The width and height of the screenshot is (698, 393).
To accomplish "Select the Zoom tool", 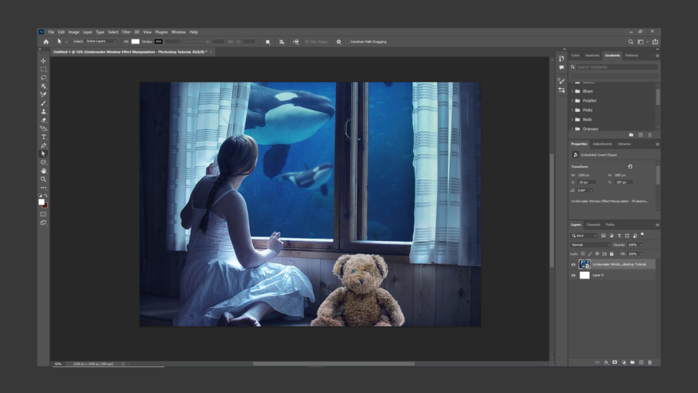I will tap(43, 179).
